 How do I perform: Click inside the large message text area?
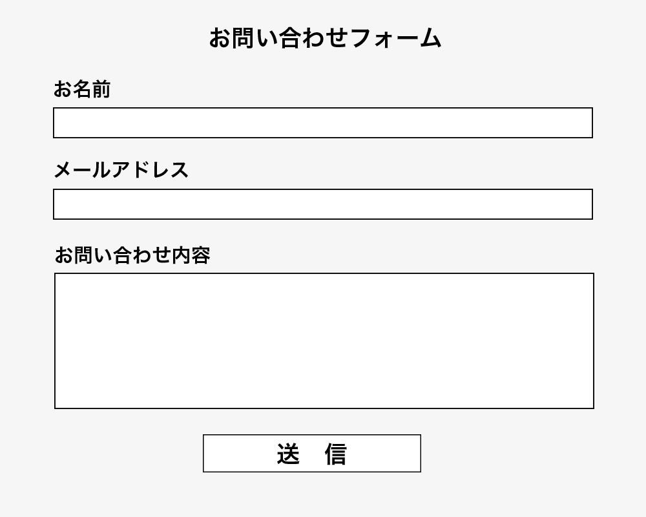tap(323, 339)
